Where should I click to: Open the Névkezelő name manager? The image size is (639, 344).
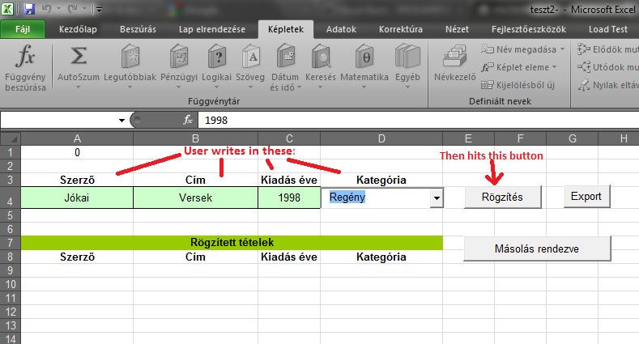tap(455, 63)
